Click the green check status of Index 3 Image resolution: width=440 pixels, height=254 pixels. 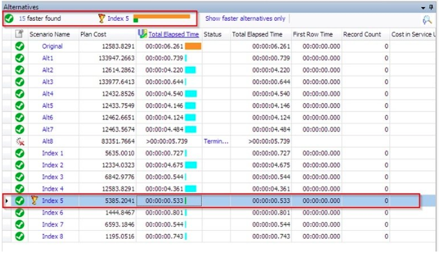point(19,177)
